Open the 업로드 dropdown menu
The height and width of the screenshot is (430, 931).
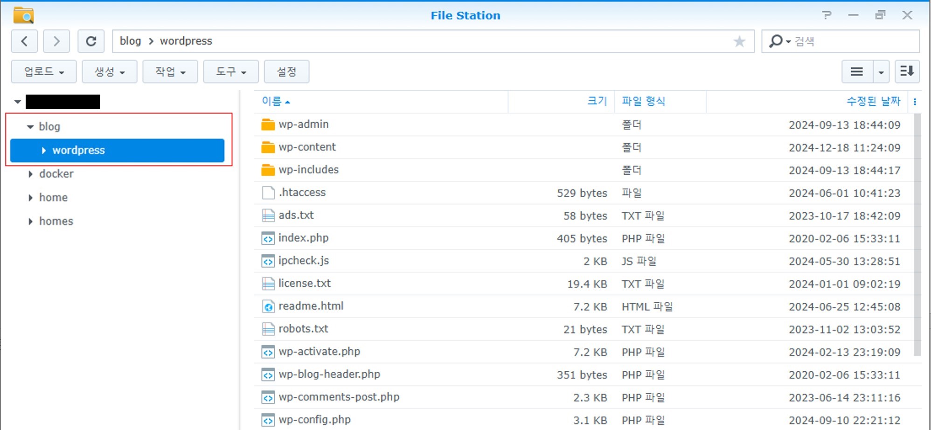[44, 72]
